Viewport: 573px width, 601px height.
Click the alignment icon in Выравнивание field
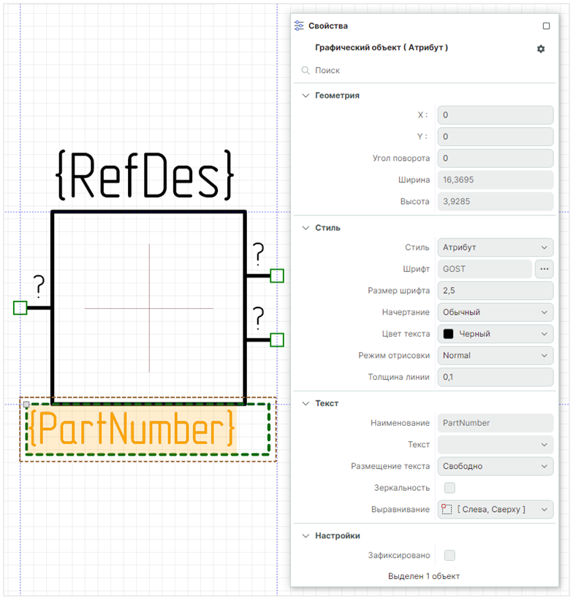coord(447,509)
